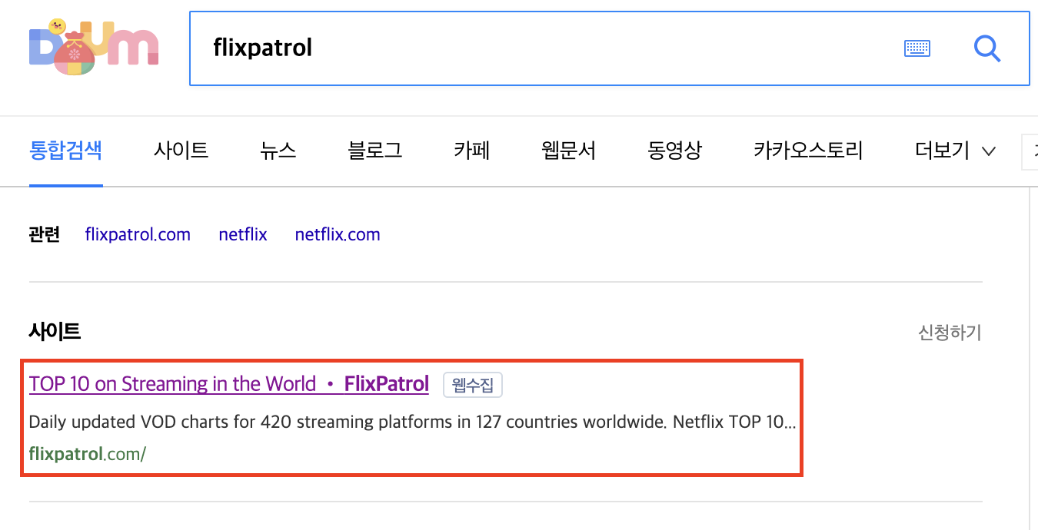The image size is (1038, 530).
Task: Open the 카카오스토리 tab
Action: pos(808,150)
